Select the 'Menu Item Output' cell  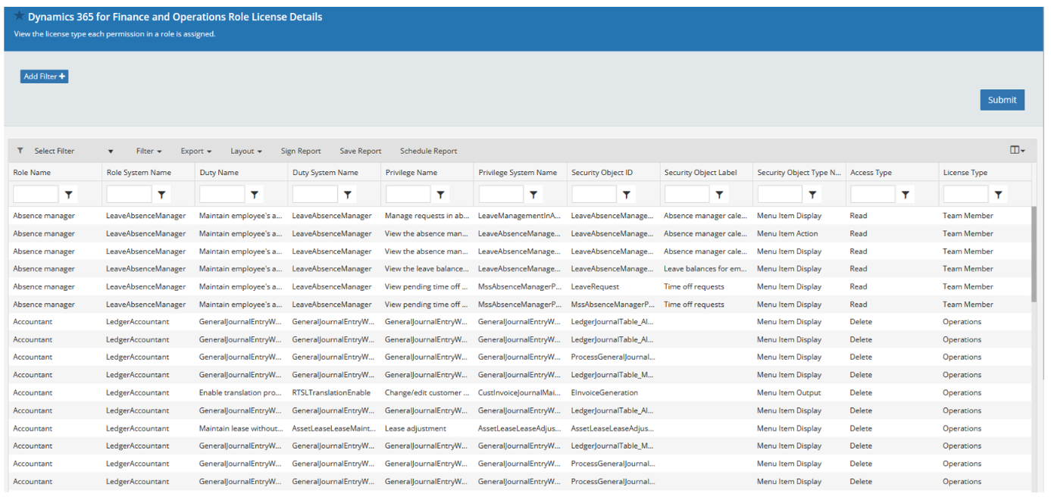coord(799,393)
